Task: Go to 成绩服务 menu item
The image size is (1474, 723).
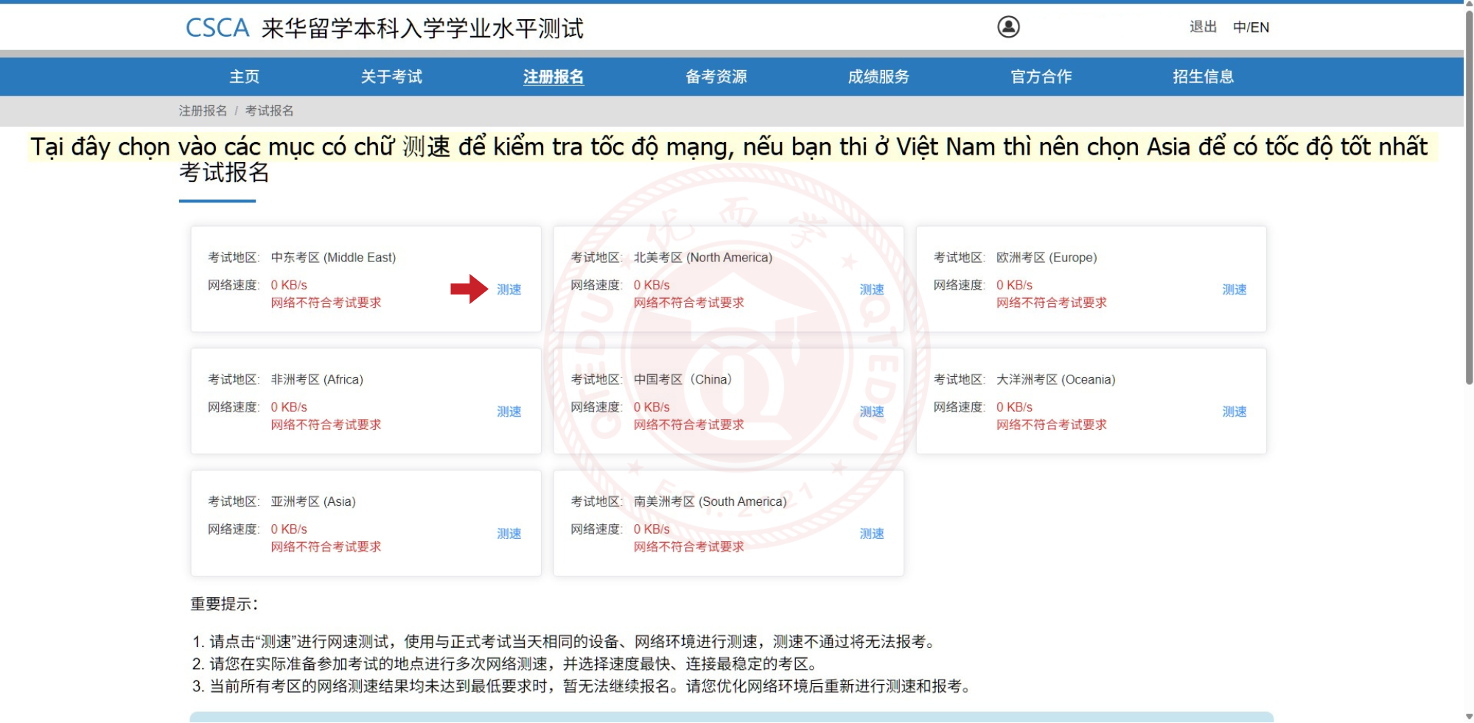Action: 879,77
